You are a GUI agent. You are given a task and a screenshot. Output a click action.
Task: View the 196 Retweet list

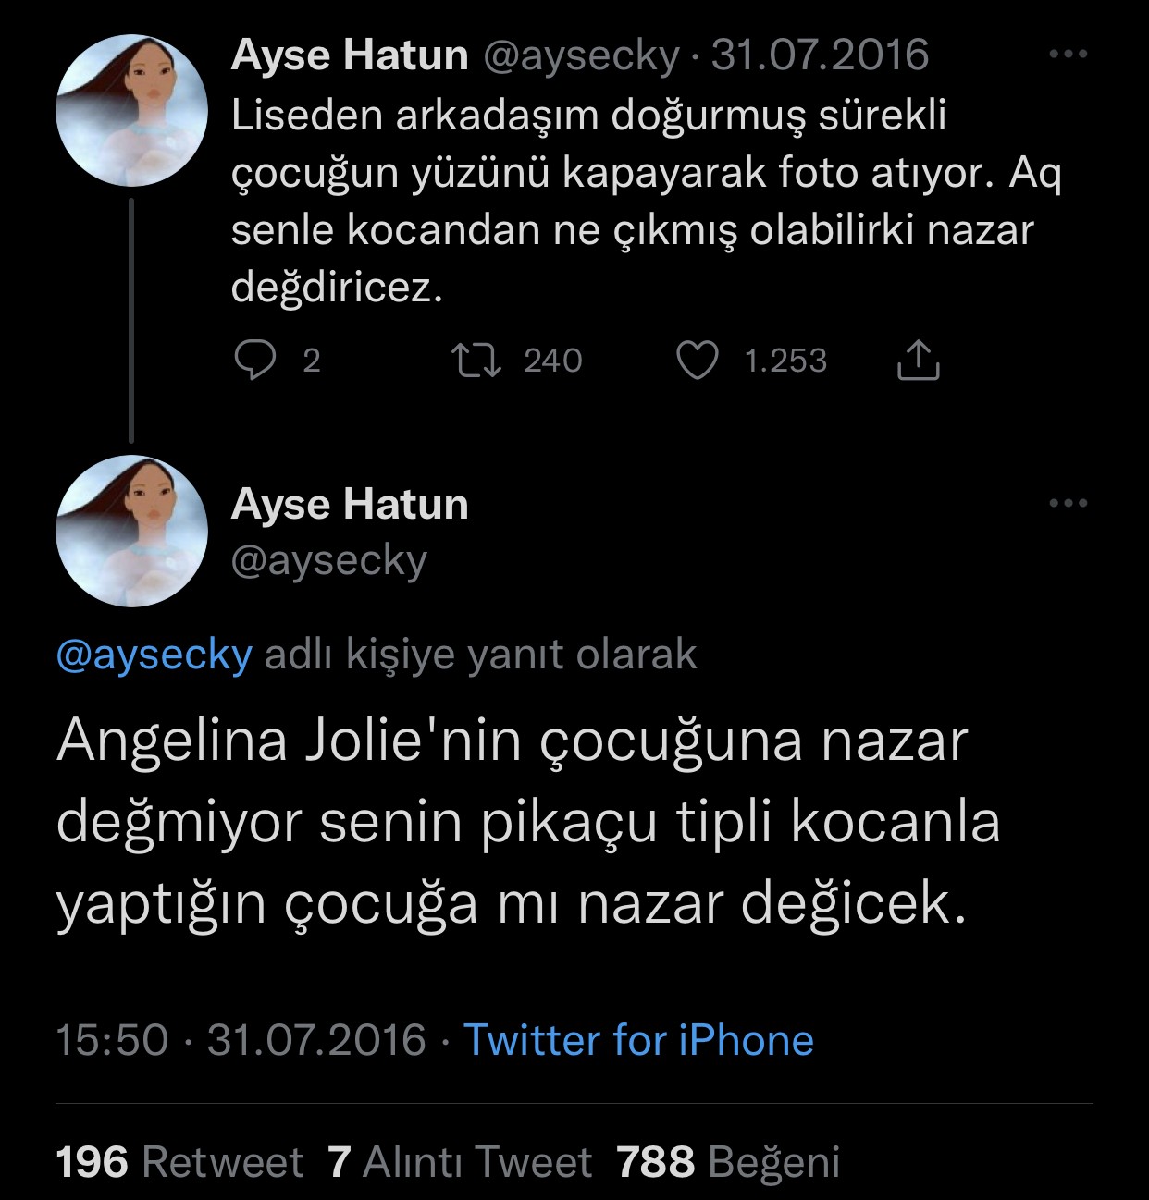tap(179, 1162)
